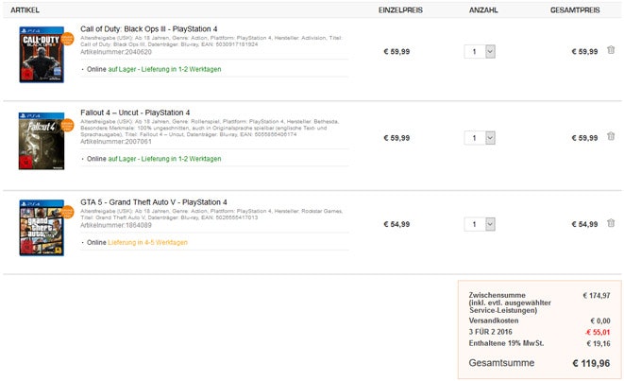Click the ANZAHL column header
The height and width of the screenshot is (381, 624).
pyautogui.click(x=482, y=9)
